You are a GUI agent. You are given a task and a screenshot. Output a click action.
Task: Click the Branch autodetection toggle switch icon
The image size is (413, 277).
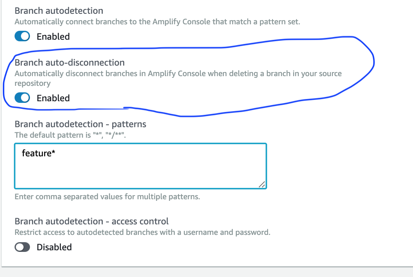[22, 36]
